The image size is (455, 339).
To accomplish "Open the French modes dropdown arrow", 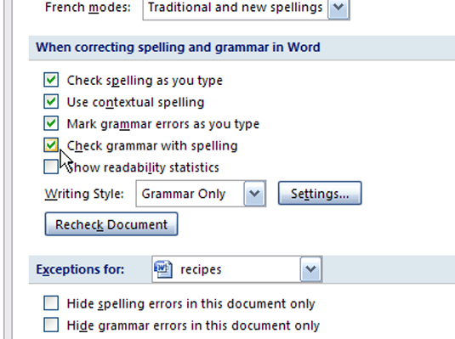I will pyautogui.click(x=338, y=8).
